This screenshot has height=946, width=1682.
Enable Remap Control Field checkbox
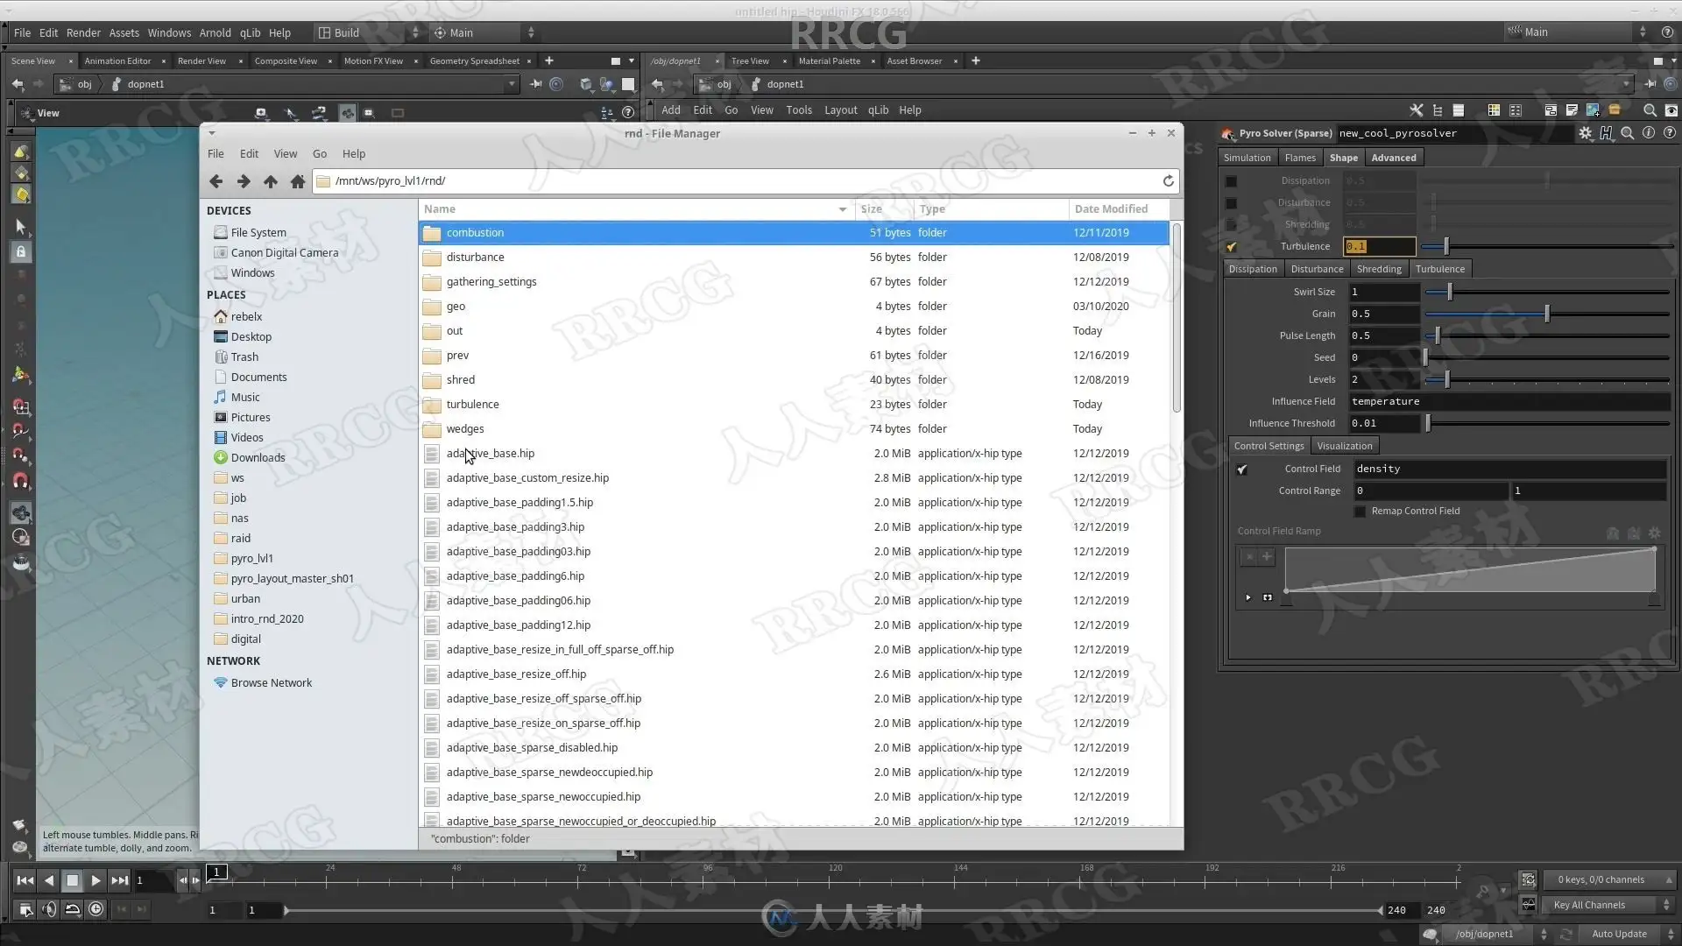click(1360, 512)
